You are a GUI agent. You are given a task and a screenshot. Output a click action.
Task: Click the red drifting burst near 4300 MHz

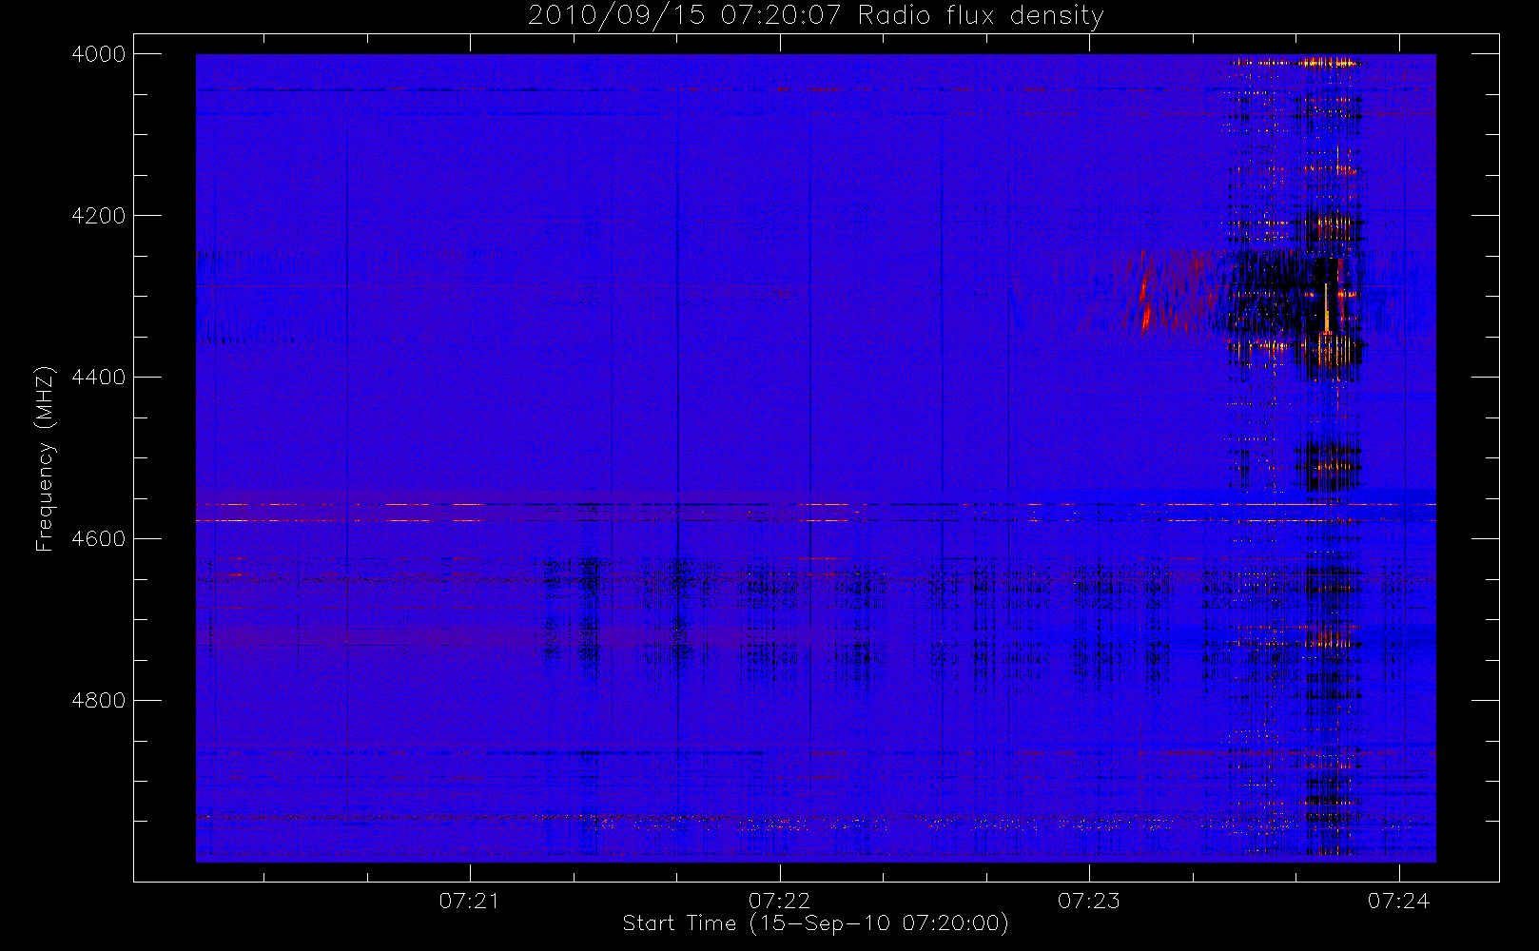pos(1147,292)
